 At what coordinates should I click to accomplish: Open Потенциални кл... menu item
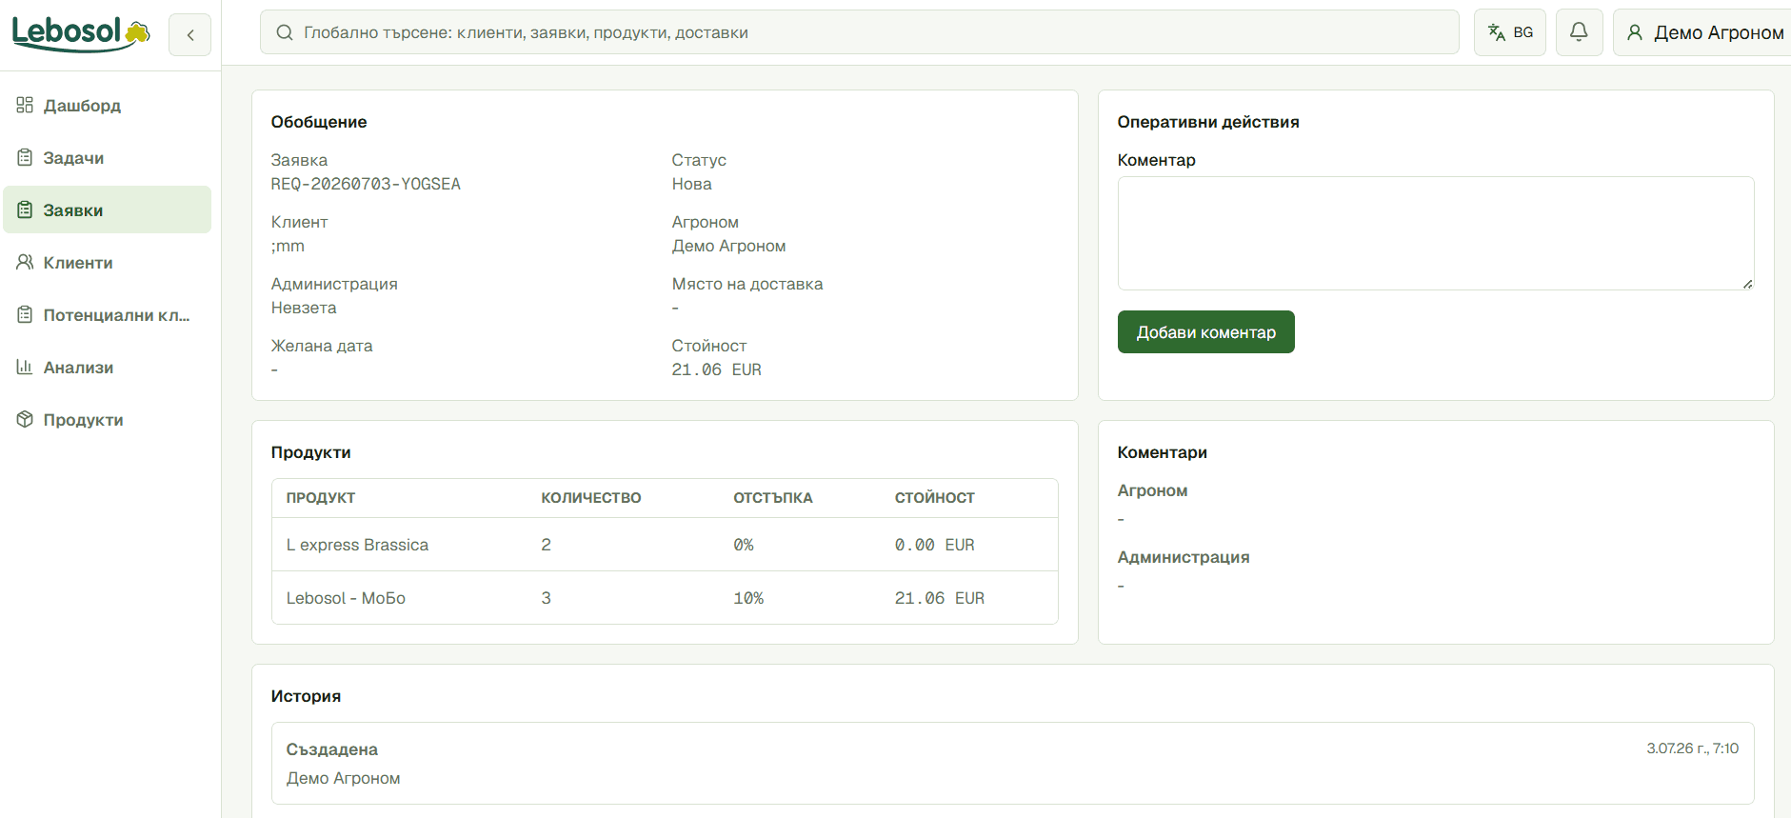pyautogui.click(x=107, y=314)
